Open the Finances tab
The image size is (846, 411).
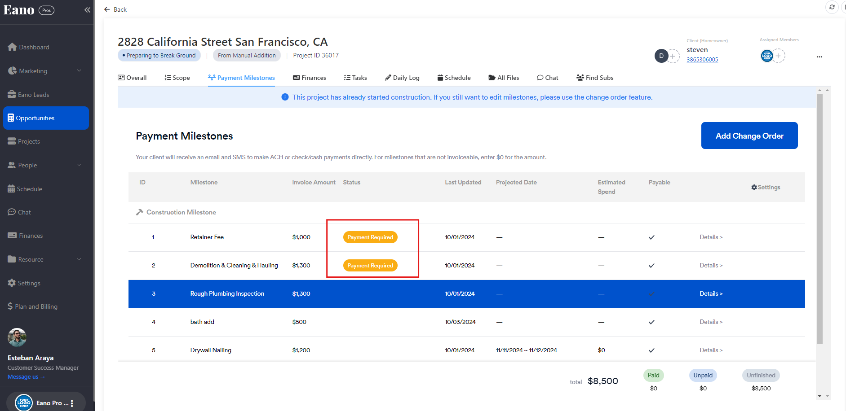[310, 78]
